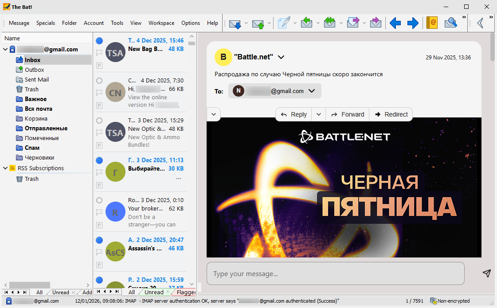Open the Message menu
The image size is (497, 308).
19,23
